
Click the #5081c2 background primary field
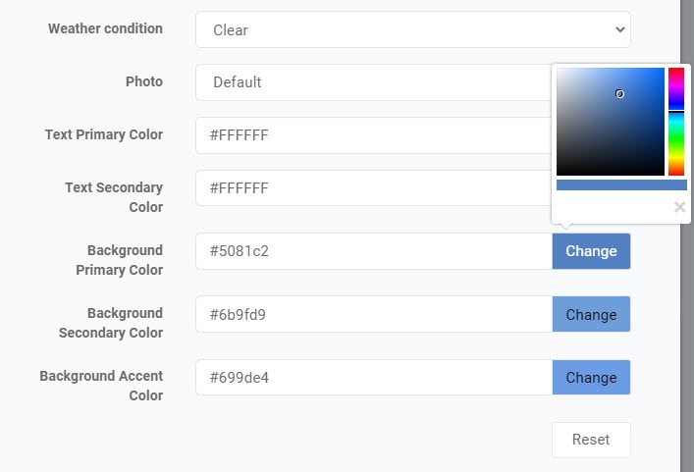(374, 251)
